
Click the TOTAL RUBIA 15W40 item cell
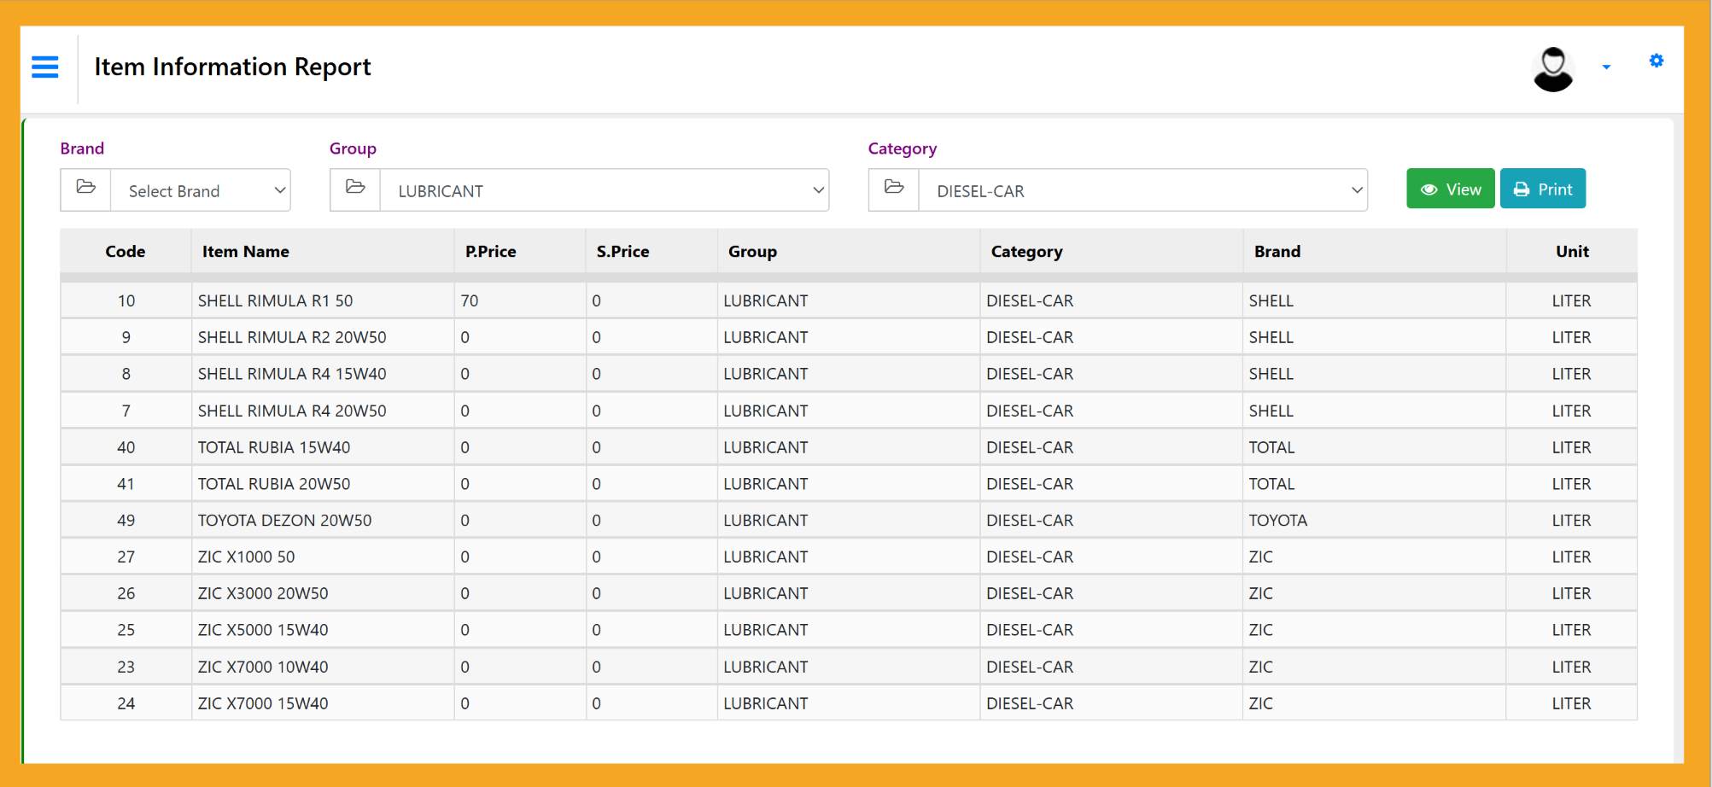click(274, 447)
